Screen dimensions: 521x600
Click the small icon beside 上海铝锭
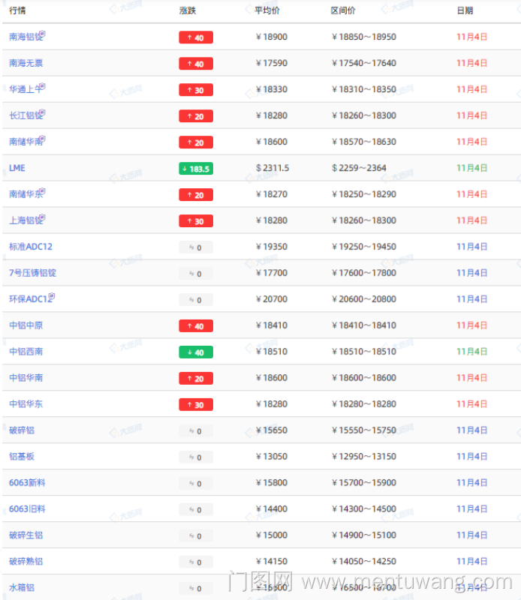click(x=43, y=217)
